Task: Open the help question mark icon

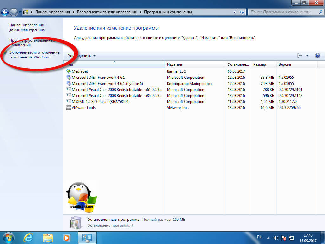Action: pyautogui.click(x=317, y=56)
